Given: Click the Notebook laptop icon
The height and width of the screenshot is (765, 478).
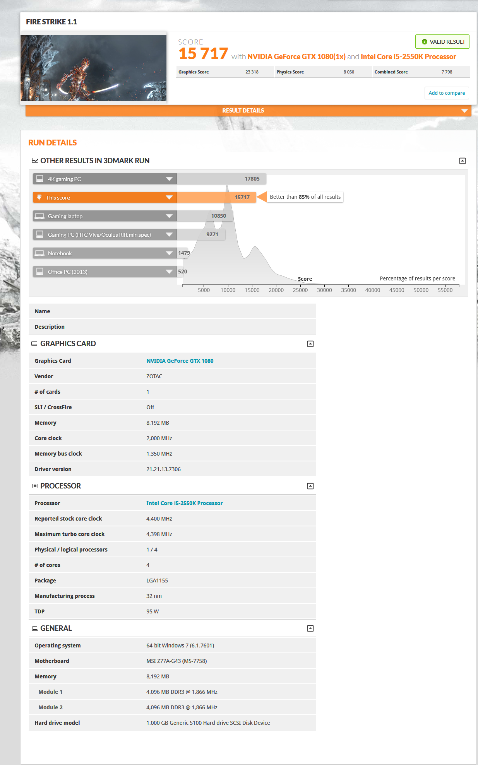Looking at the screenshot, I should [x=39, y=253].
